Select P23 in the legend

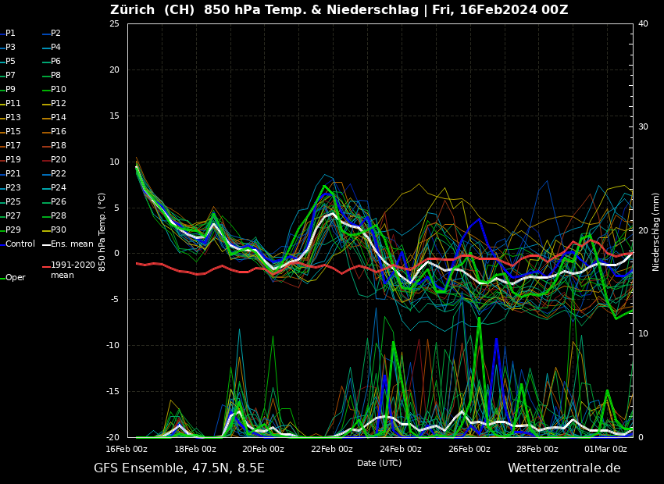tap(13, 187)
